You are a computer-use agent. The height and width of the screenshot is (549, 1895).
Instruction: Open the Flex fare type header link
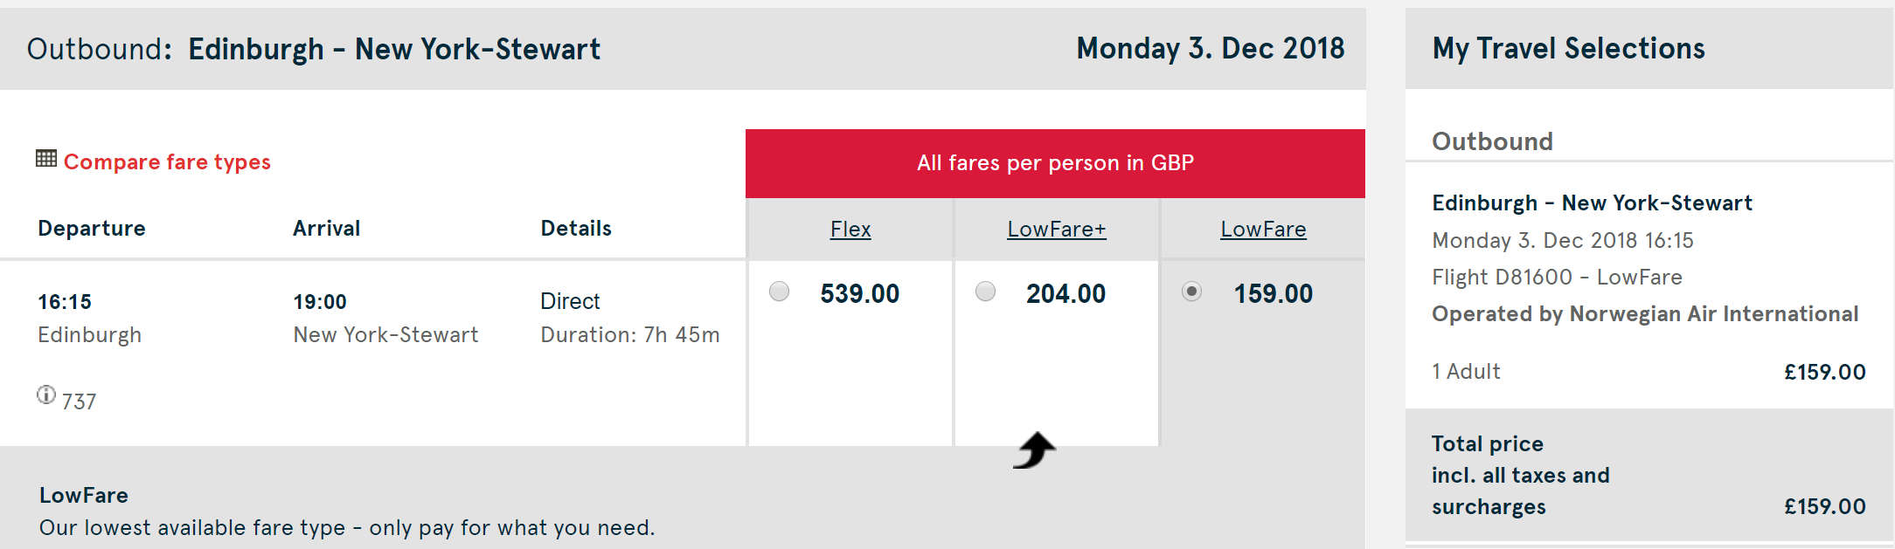(850, 229)
